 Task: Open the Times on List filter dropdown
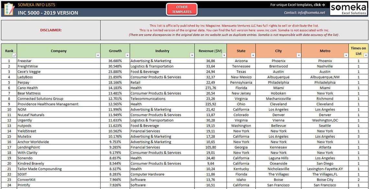(x=365, y=56)
